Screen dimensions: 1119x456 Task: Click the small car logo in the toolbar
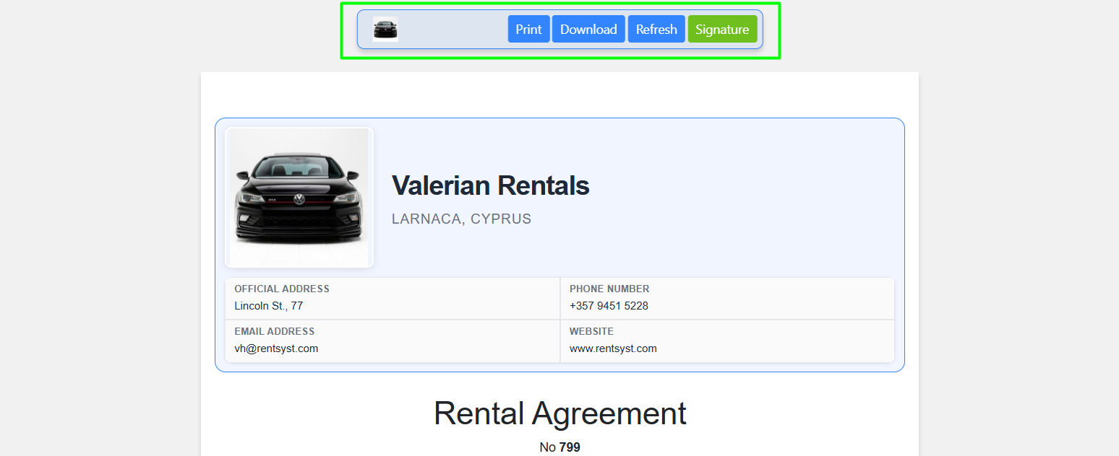point(385,30)
